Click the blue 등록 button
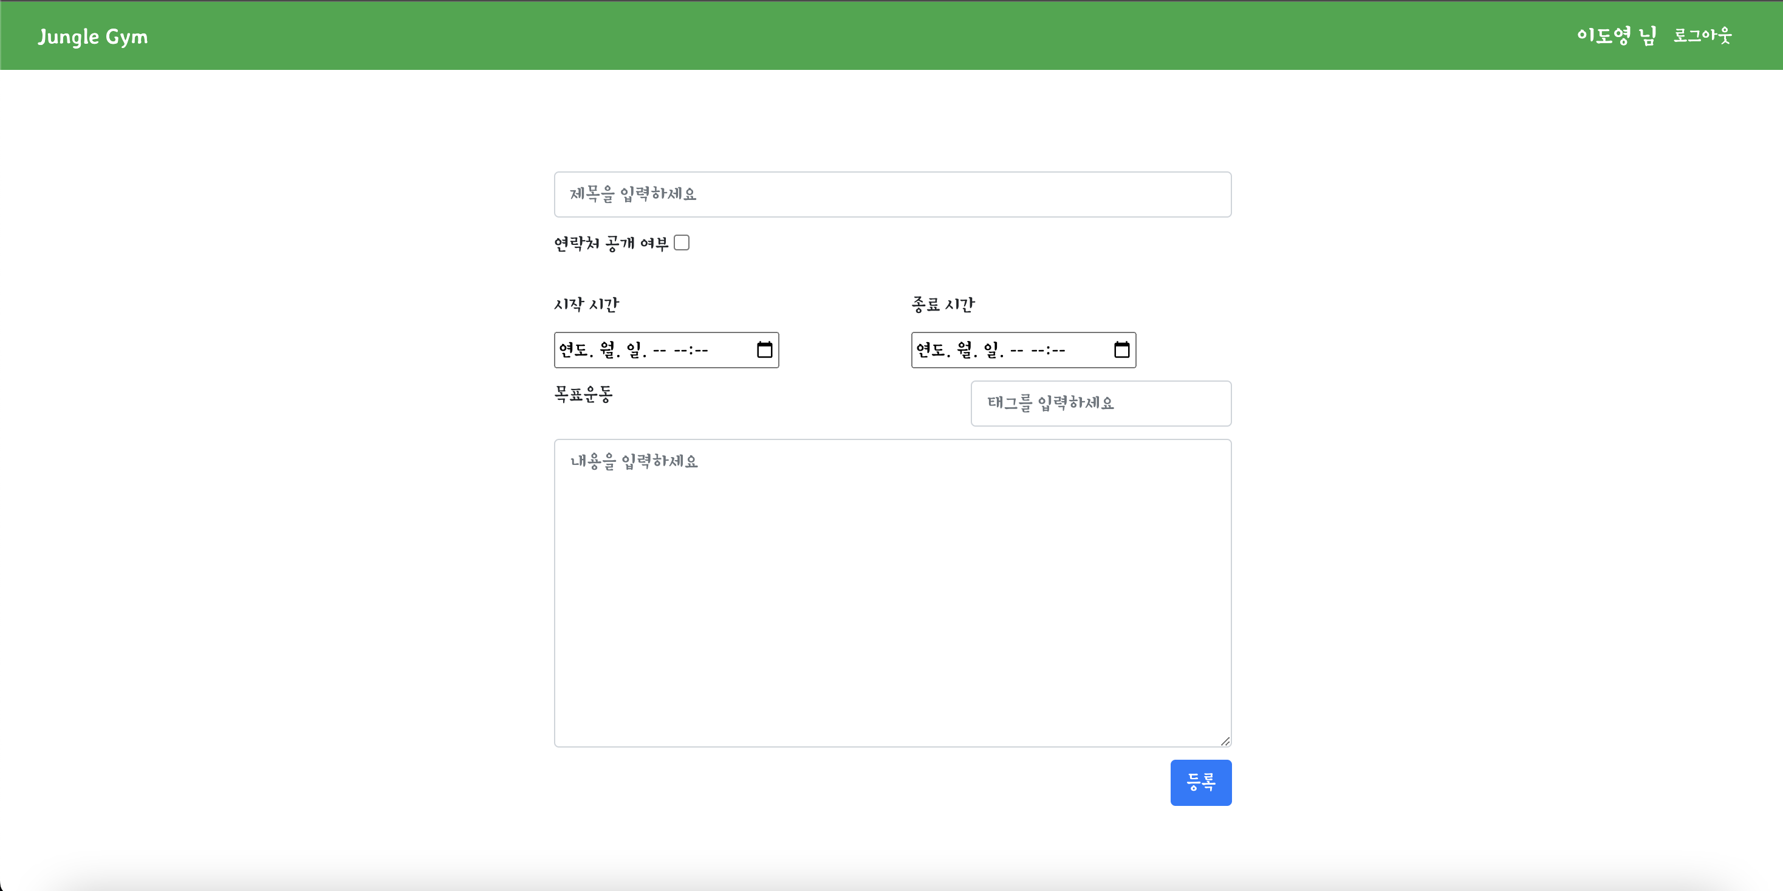The width and height of the screenshot is (1783, 891). click(1201, 782)
